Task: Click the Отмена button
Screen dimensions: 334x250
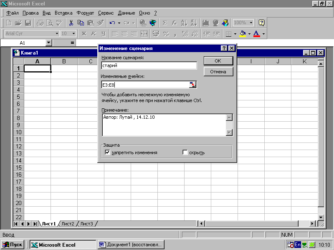Action: 218,72
